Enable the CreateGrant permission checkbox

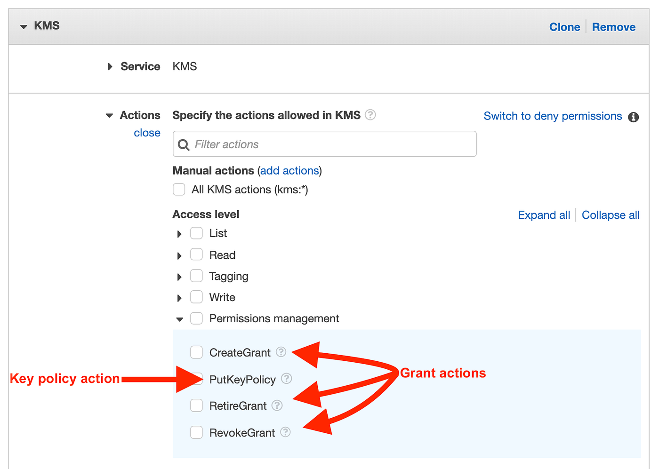pyautogui.click(x=196, y=352)
